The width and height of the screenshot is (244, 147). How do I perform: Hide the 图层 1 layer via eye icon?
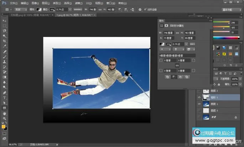[199, 104]
